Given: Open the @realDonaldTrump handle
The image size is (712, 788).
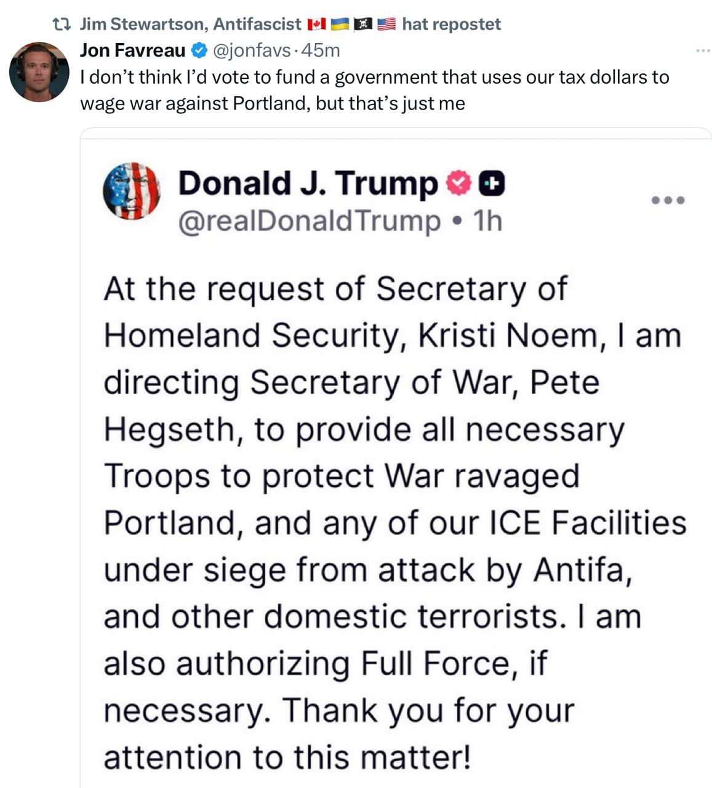Looking at the screenshot, I should (x=310, y=220).
